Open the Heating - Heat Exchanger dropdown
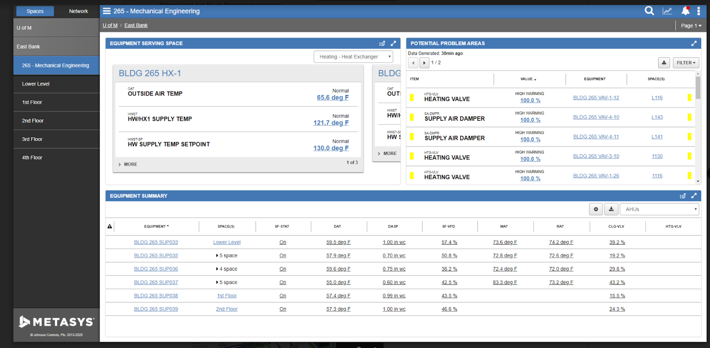This screenshot has height=348, width=710. (353, 57)
